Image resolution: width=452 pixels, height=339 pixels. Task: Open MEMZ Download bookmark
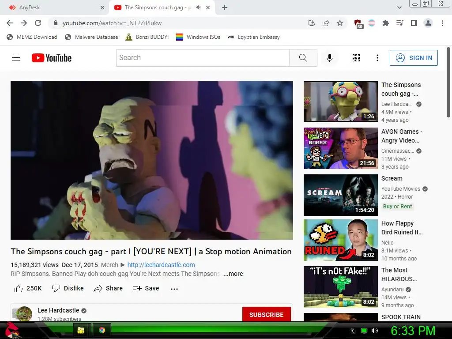[x=32, y=37]
